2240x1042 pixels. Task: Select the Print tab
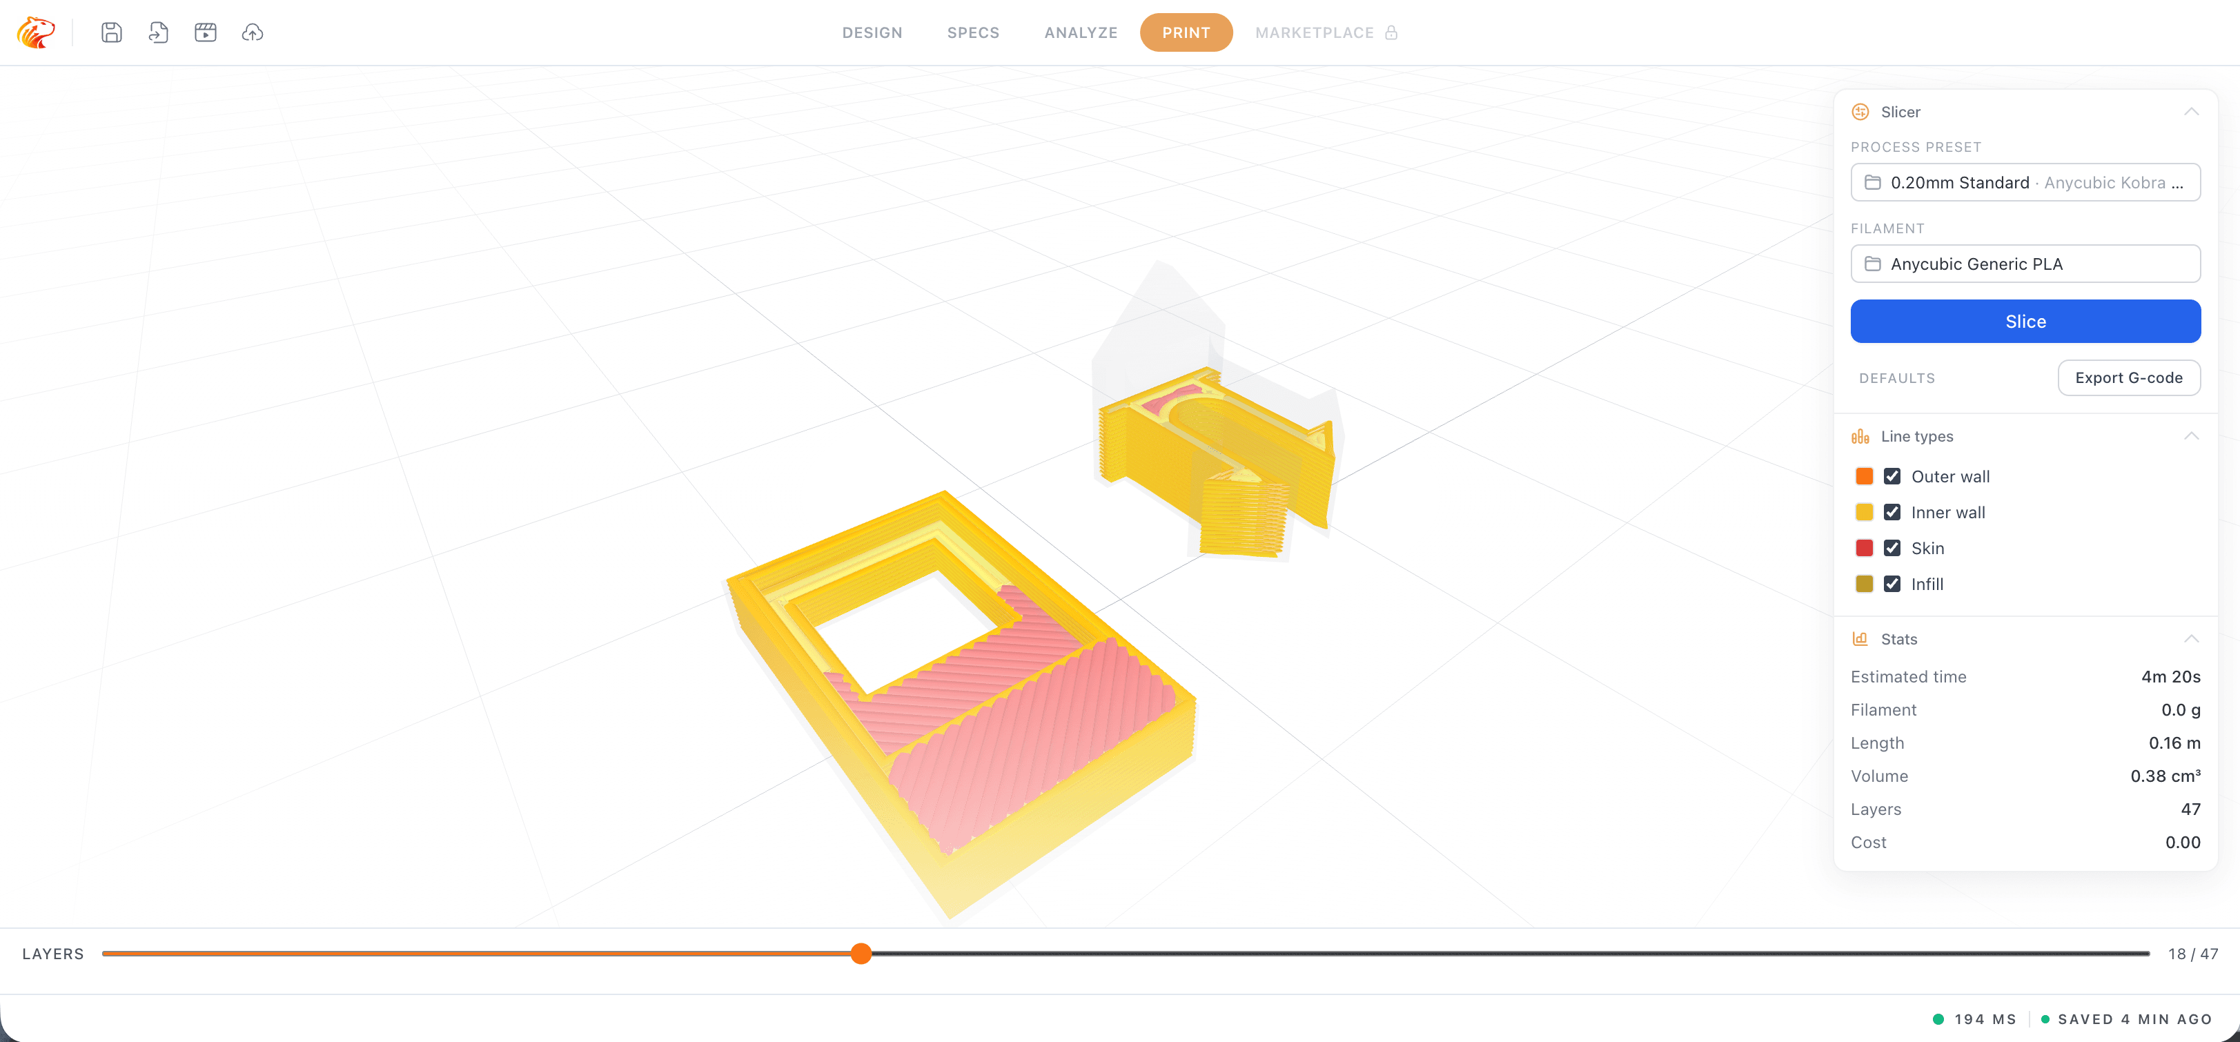click(1186, 32)
